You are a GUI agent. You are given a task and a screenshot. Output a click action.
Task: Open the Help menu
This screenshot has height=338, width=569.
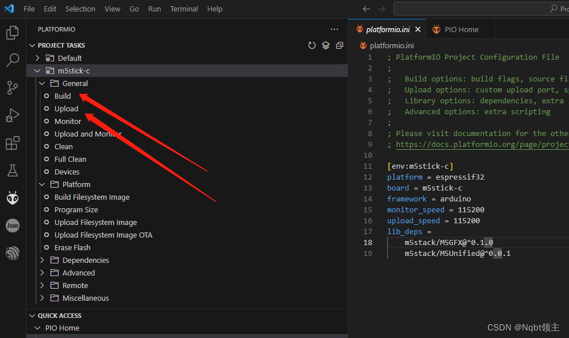(x=215, y=9)
